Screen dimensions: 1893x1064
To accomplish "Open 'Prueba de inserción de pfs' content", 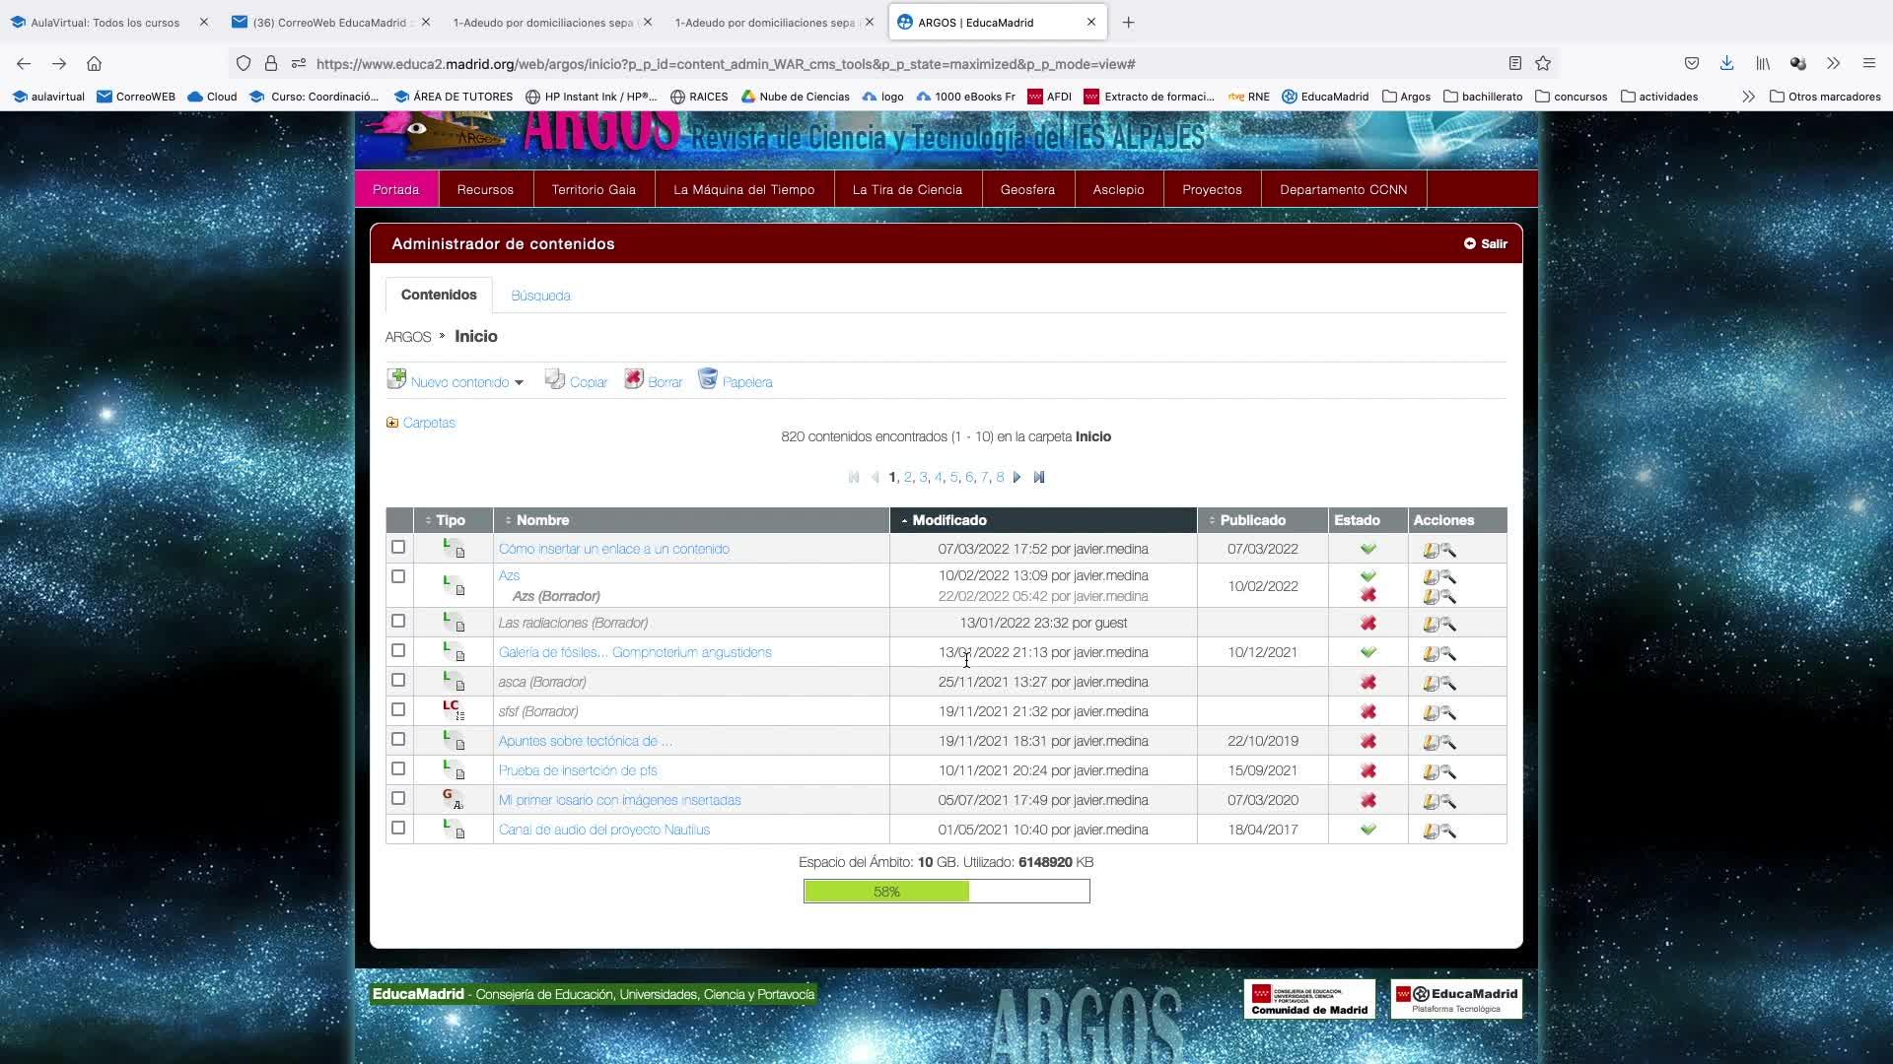I will (x=578, y=770).
